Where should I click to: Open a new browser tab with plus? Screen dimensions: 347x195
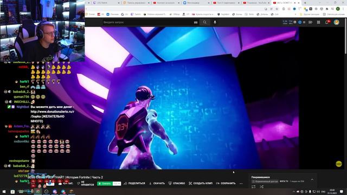pos(305,3)
